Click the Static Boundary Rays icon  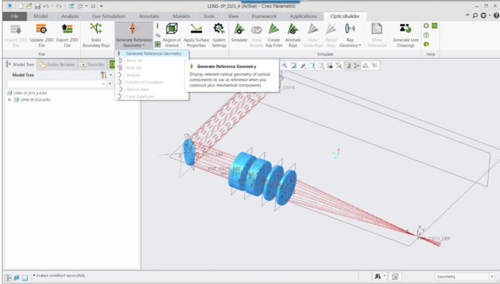96,30
